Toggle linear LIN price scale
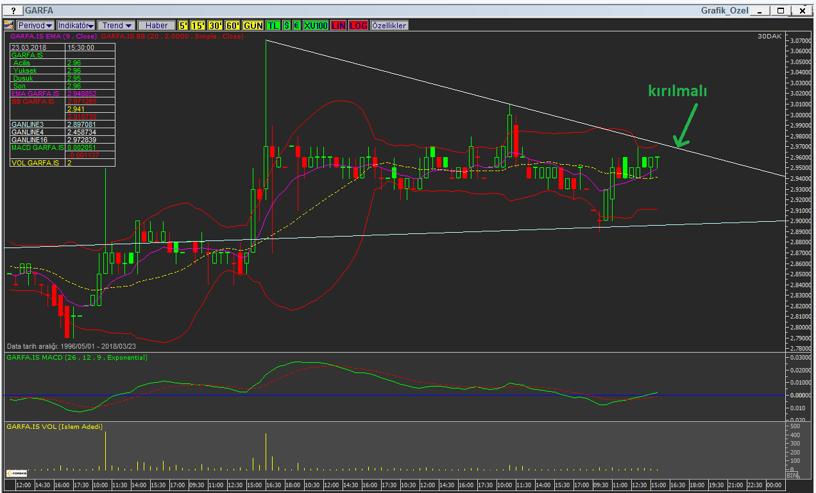This screenshot has height=493, width=816. click(x=339, y=25)
